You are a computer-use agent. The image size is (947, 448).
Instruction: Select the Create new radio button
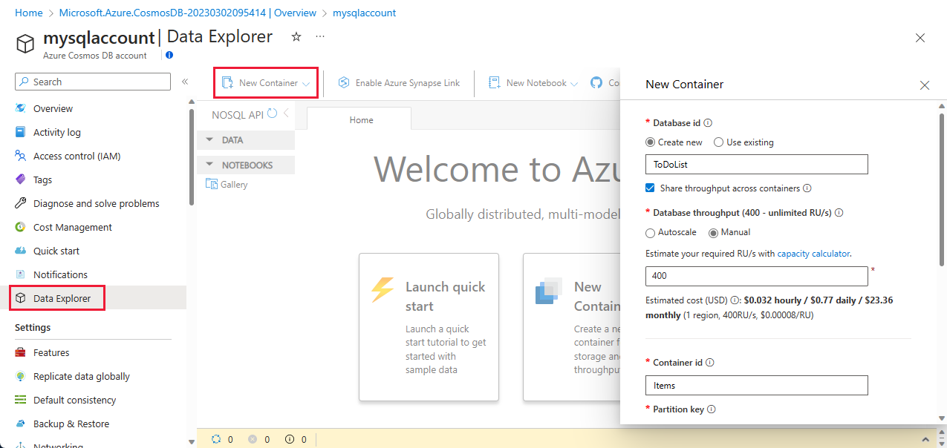pos(651,142)
